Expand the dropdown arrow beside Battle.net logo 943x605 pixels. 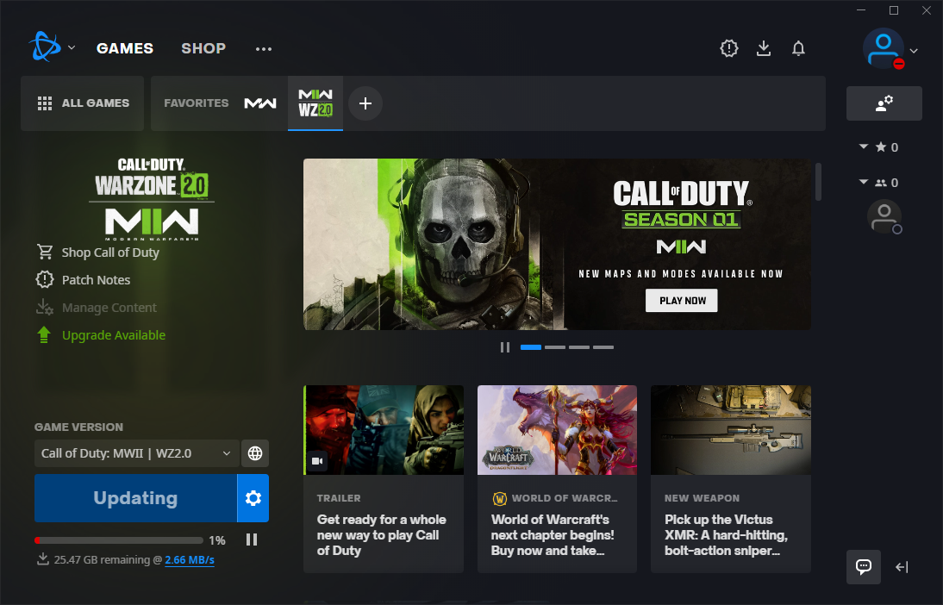(x=72, y=47)
